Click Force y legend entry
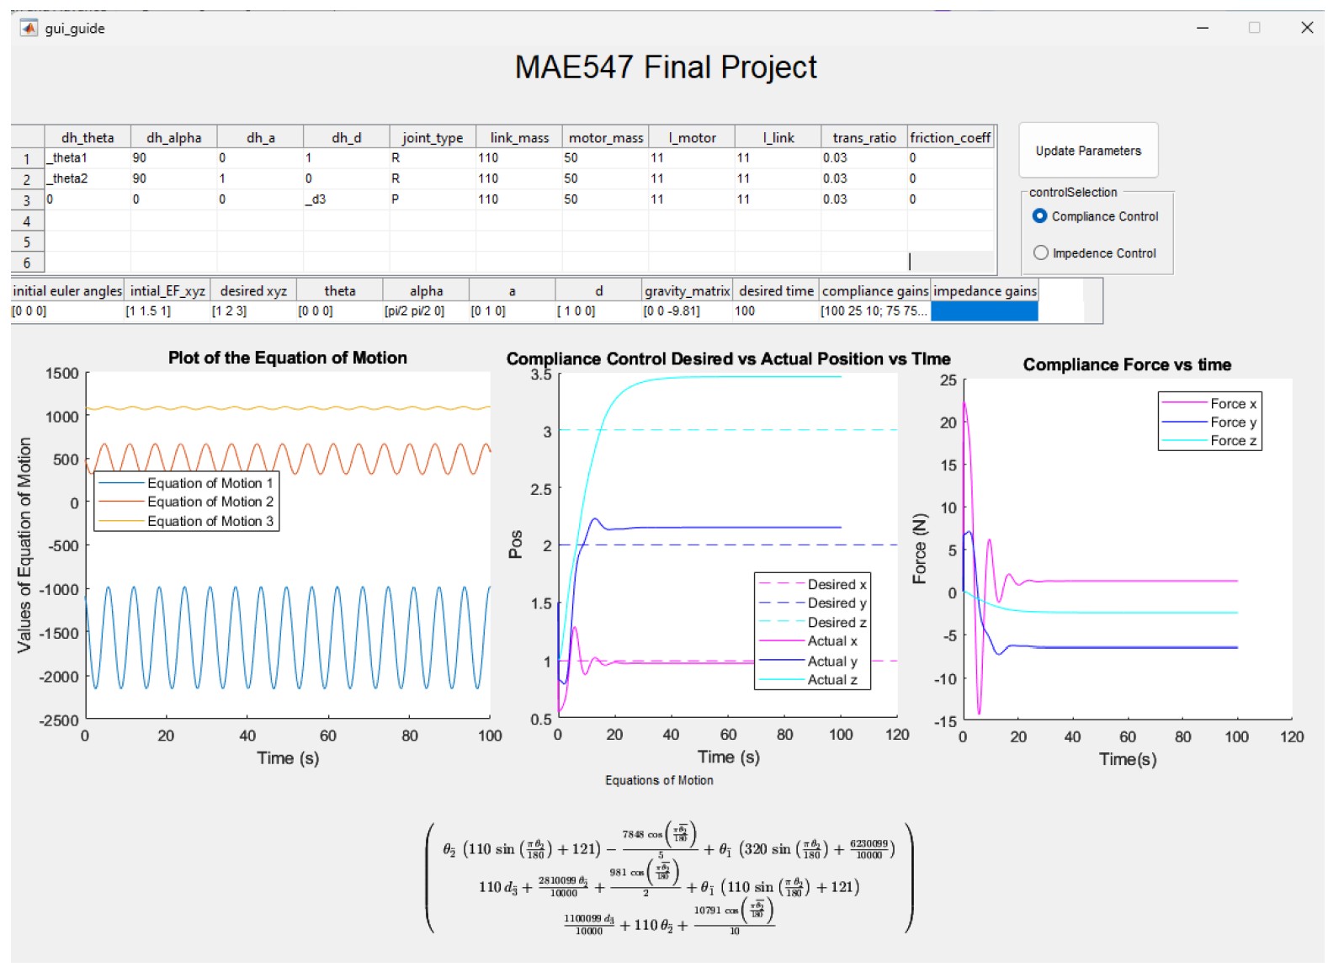1328x967 pixels. [x=1209, y=422]
